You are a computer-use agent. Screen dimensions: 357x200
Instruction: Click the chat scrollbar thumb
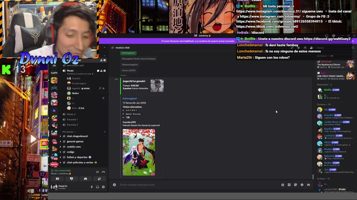click(x=313, y=177)
